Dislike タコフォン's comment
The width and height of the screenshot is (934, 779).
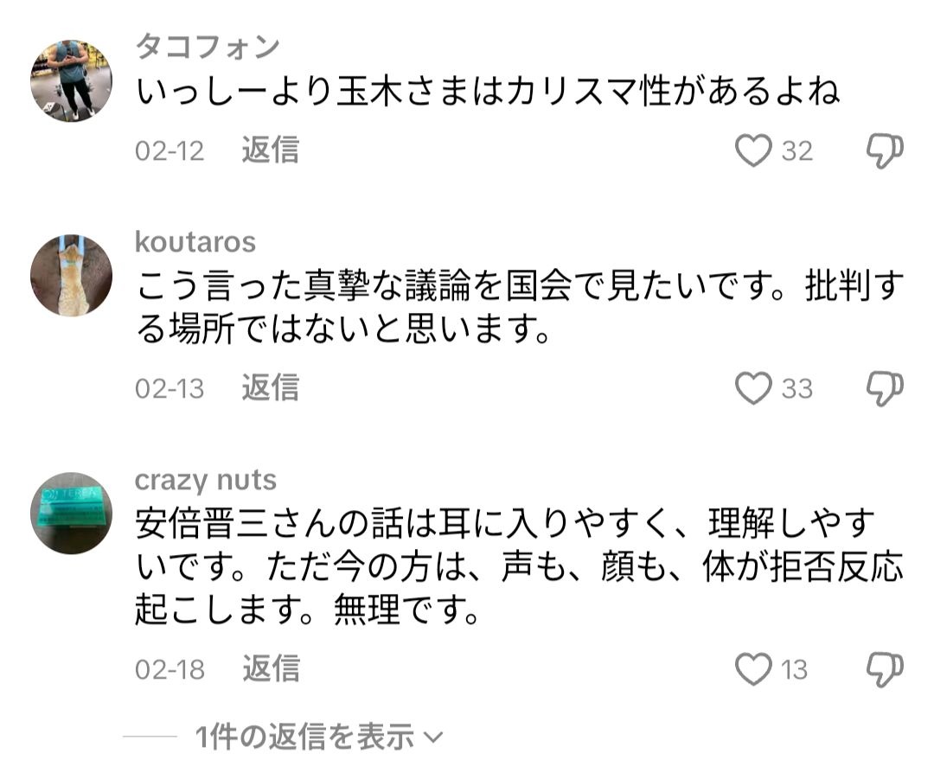point(884,151)
